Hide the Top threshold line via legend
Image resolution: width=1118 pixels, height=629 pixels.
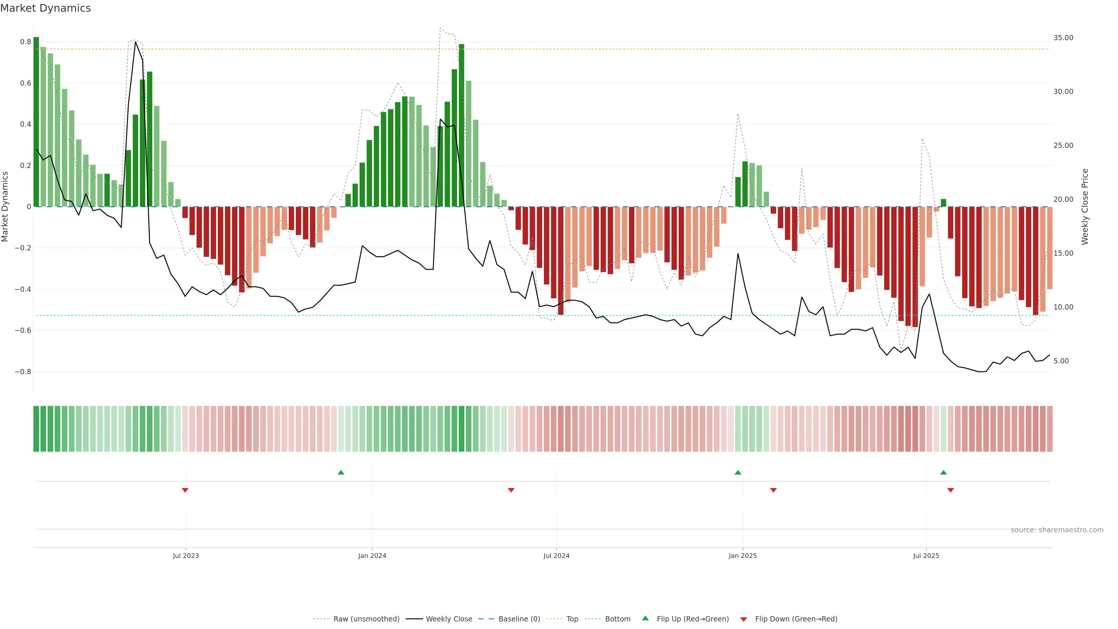(572, 619)
